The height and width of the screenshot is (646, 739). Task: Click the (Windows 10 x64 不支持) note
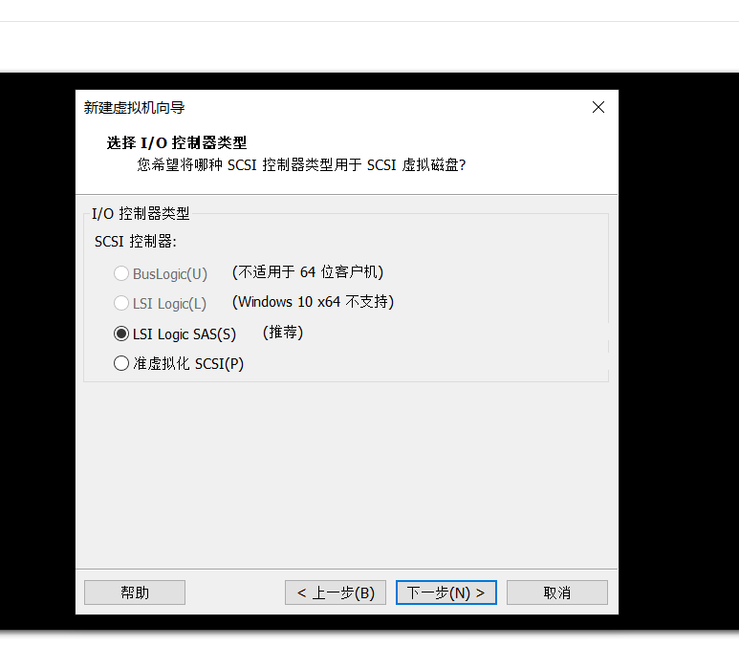[313, 302]
